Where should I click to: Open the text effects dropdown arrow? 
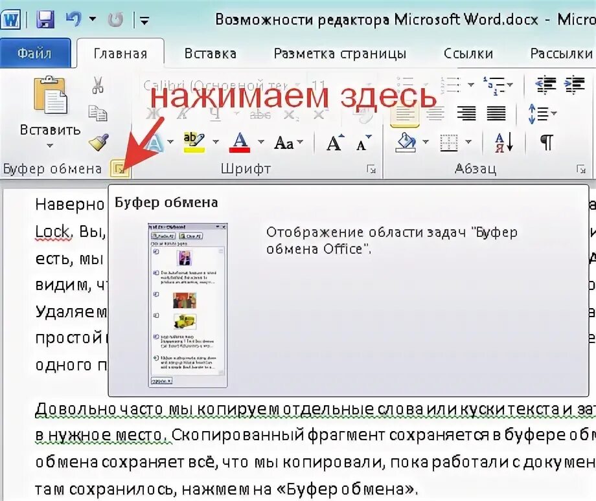click(170, 142)
